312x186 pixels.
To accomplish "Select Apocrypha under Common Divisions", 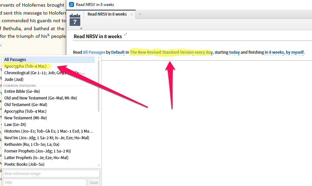I will [x=49, y=111].
